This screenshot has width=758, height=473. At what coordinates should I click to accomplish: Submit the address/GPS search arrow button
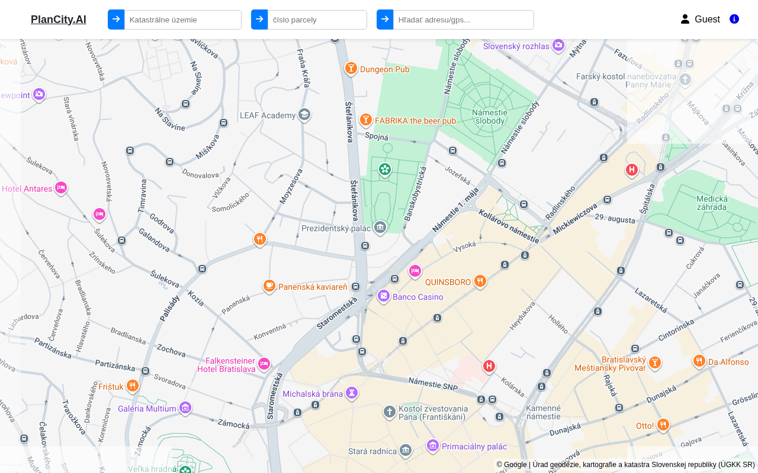coord(385,20)
